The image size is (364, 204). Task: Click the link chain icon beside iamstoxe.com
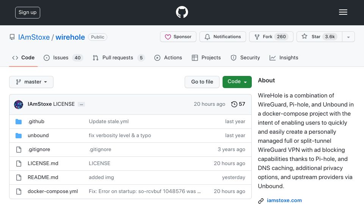point(261,201)
